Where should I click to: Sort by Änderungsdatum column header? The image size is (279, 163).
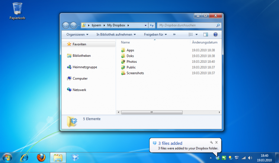[x=205, y=42]
